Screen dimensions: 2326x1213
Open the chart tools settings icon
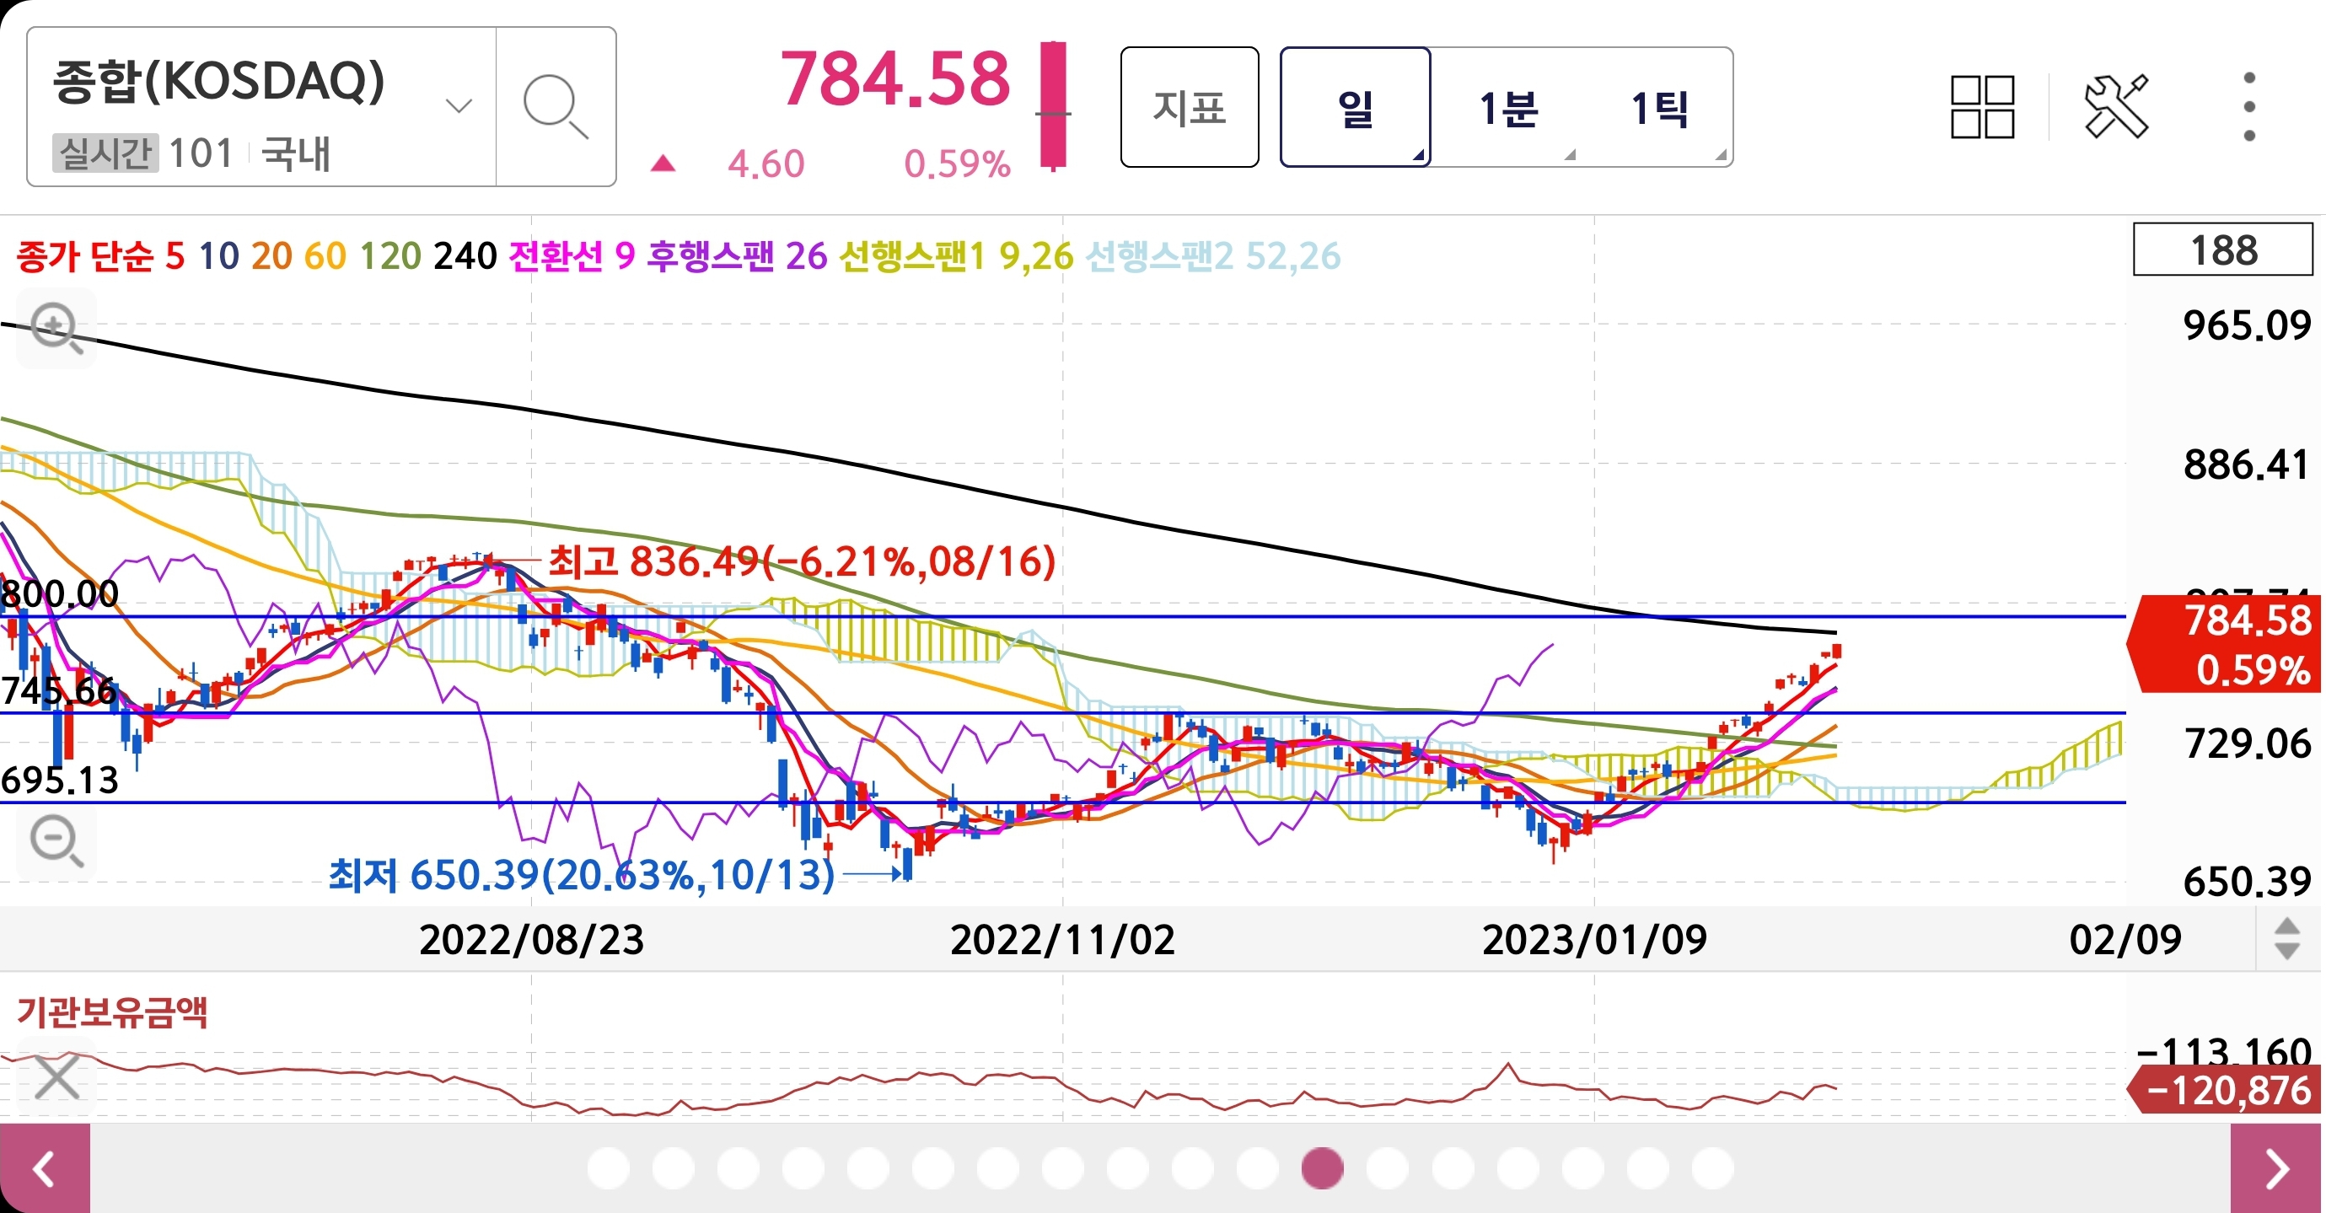(2115, 106)
